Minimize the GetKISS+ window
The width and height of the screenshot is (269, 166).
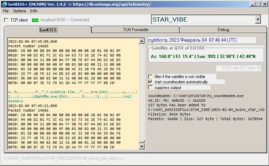tap(252, 4)
